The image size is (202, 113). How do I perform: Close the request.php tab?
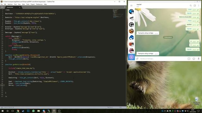tap(20, 7)
